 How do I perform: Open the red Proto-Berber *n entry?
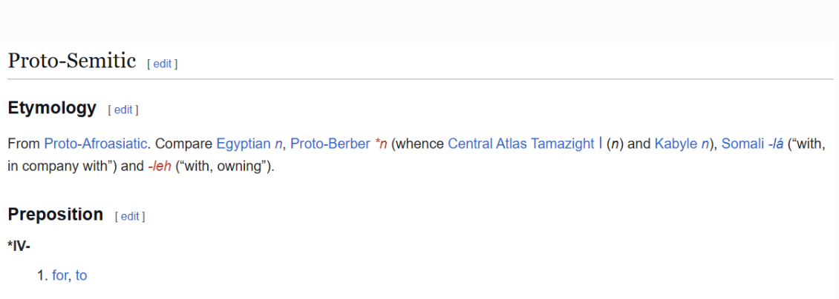click(381, 144)
